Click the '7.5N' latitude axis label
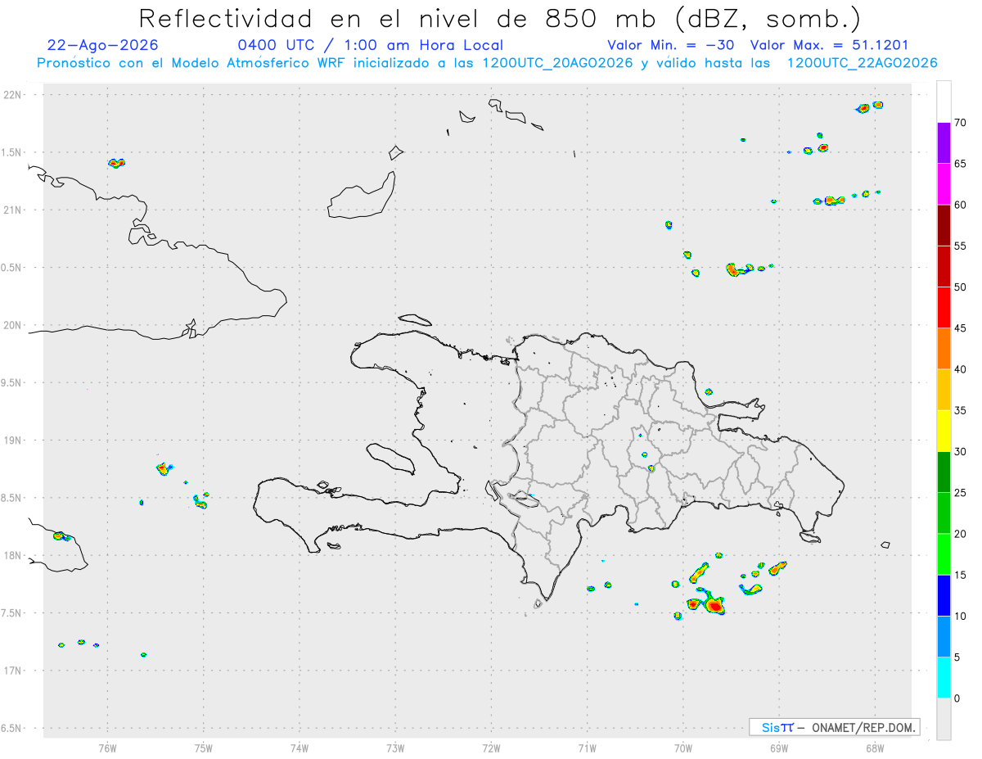Image resolution: width=982 pixels, height=759 pixels. tap(12, 613)
